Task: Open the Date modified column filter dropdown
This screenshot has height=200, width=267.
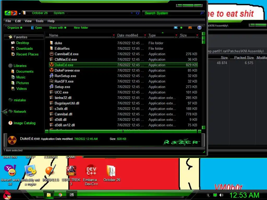Action: pyautogui.click(x=145, y=35)
